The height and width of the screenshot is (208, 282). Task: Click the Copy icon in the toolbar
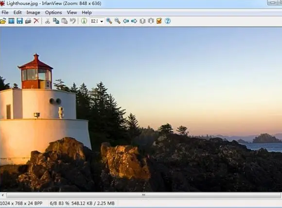coord(56,21)
